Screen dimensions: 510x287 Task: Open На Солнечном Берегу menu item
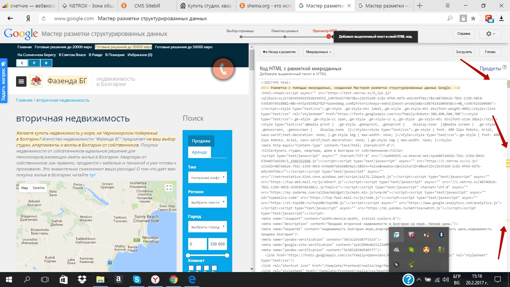click(37, 55)
